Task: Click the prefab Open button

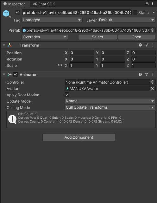Action: click(x=136, y=37)
